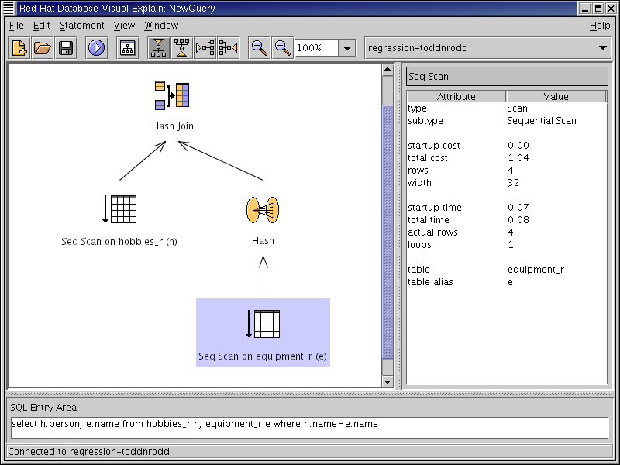Open the Statement menu
This screenshot has height=465, width=620.
tap(82, 26)
